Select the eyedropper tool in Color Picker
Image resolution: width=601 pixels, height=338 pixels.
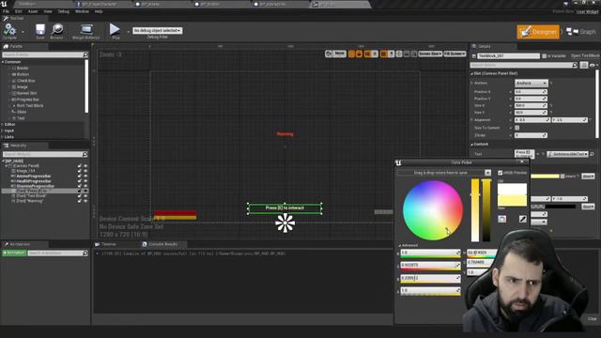[522, 219]
